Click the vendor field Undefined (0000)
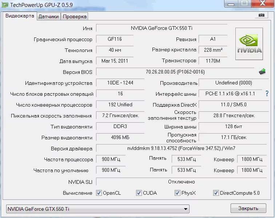The width and height of the screenshot is (275, 218). [234, 83]
